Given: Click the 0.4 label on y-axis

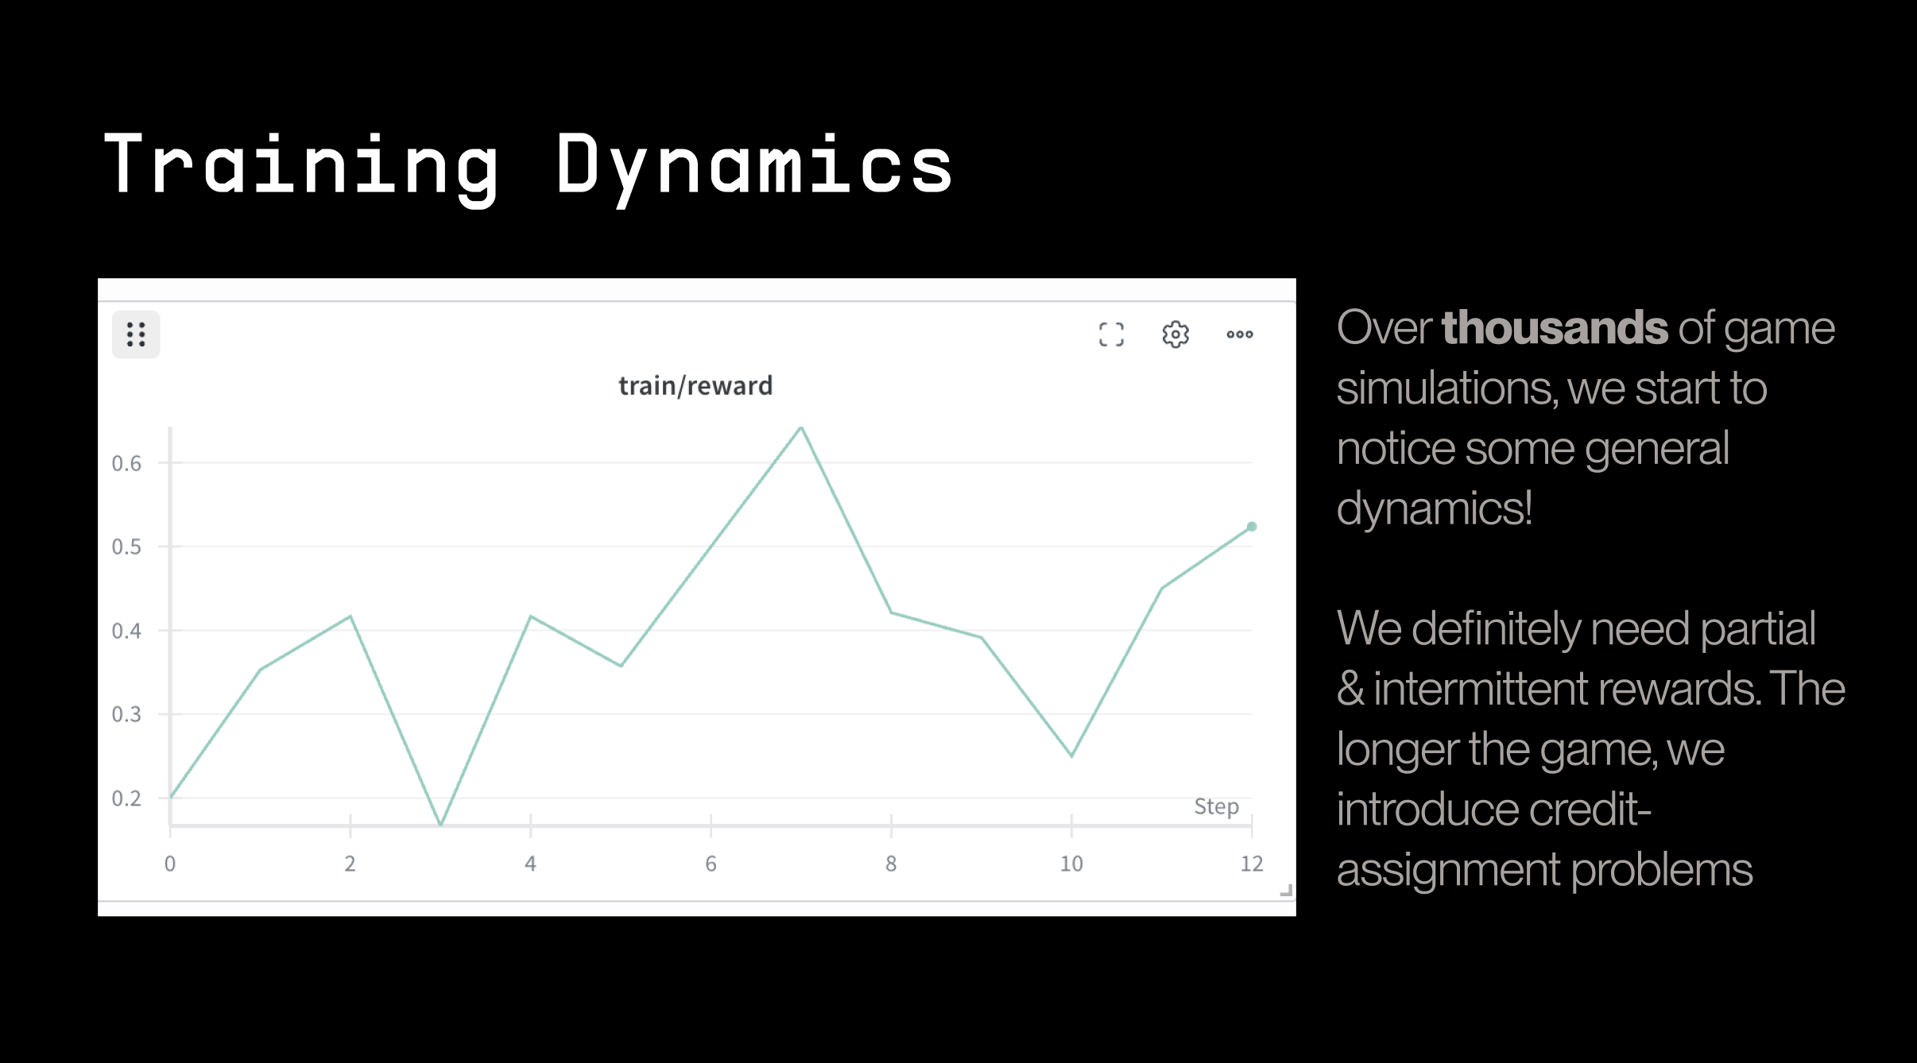Looking at the screenshot, I should click(x=126, y=631).
